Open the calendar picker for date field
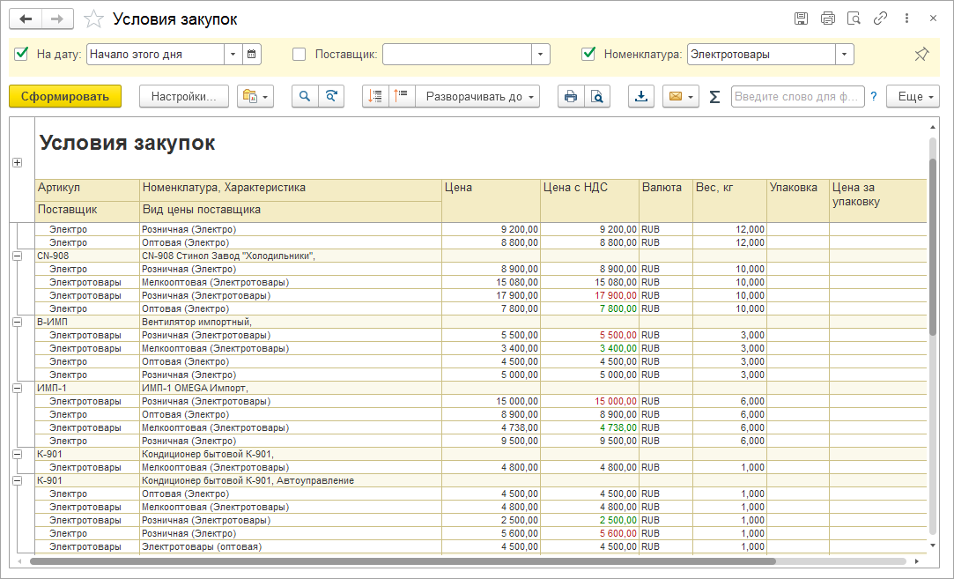 pyautogui.click(x=252, y=55)
